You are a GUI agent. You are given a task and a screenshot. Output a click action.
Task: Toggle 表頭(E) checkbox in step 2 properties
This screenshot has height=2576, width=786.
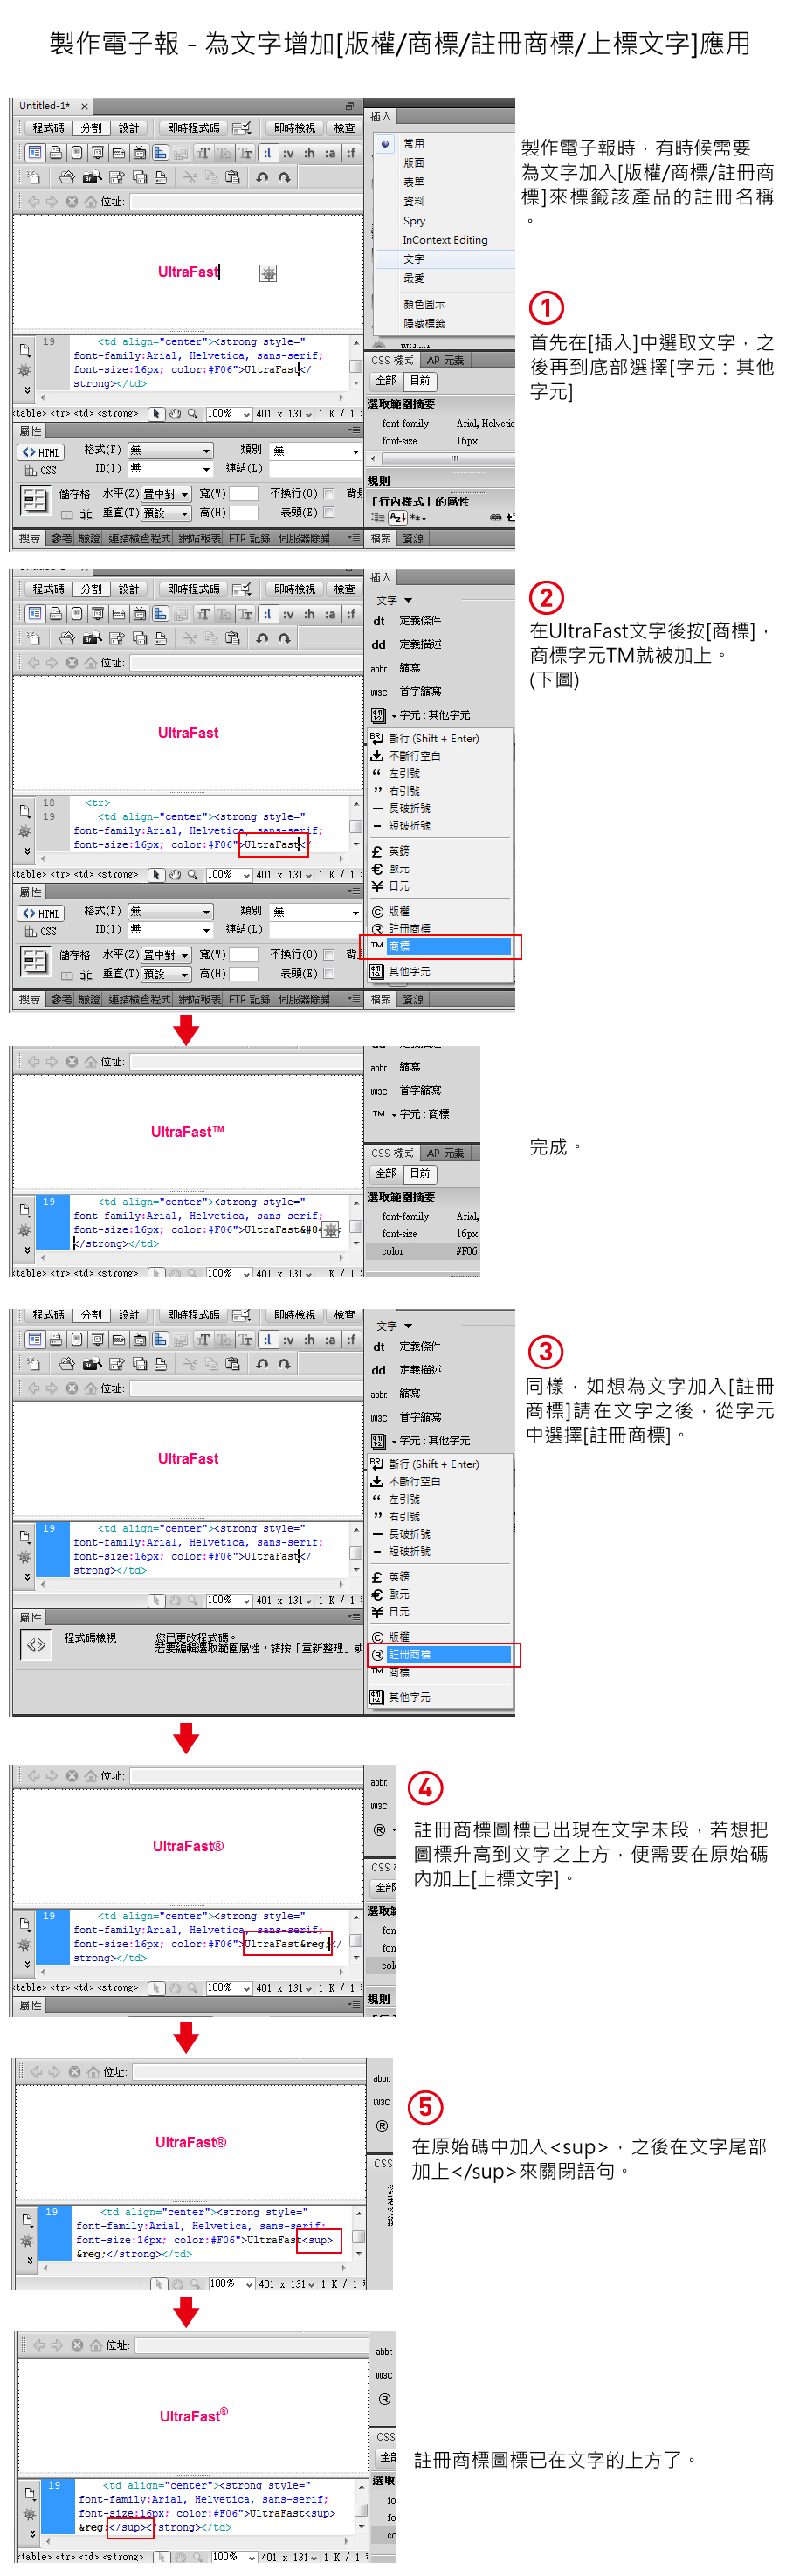tap(329, 974)
